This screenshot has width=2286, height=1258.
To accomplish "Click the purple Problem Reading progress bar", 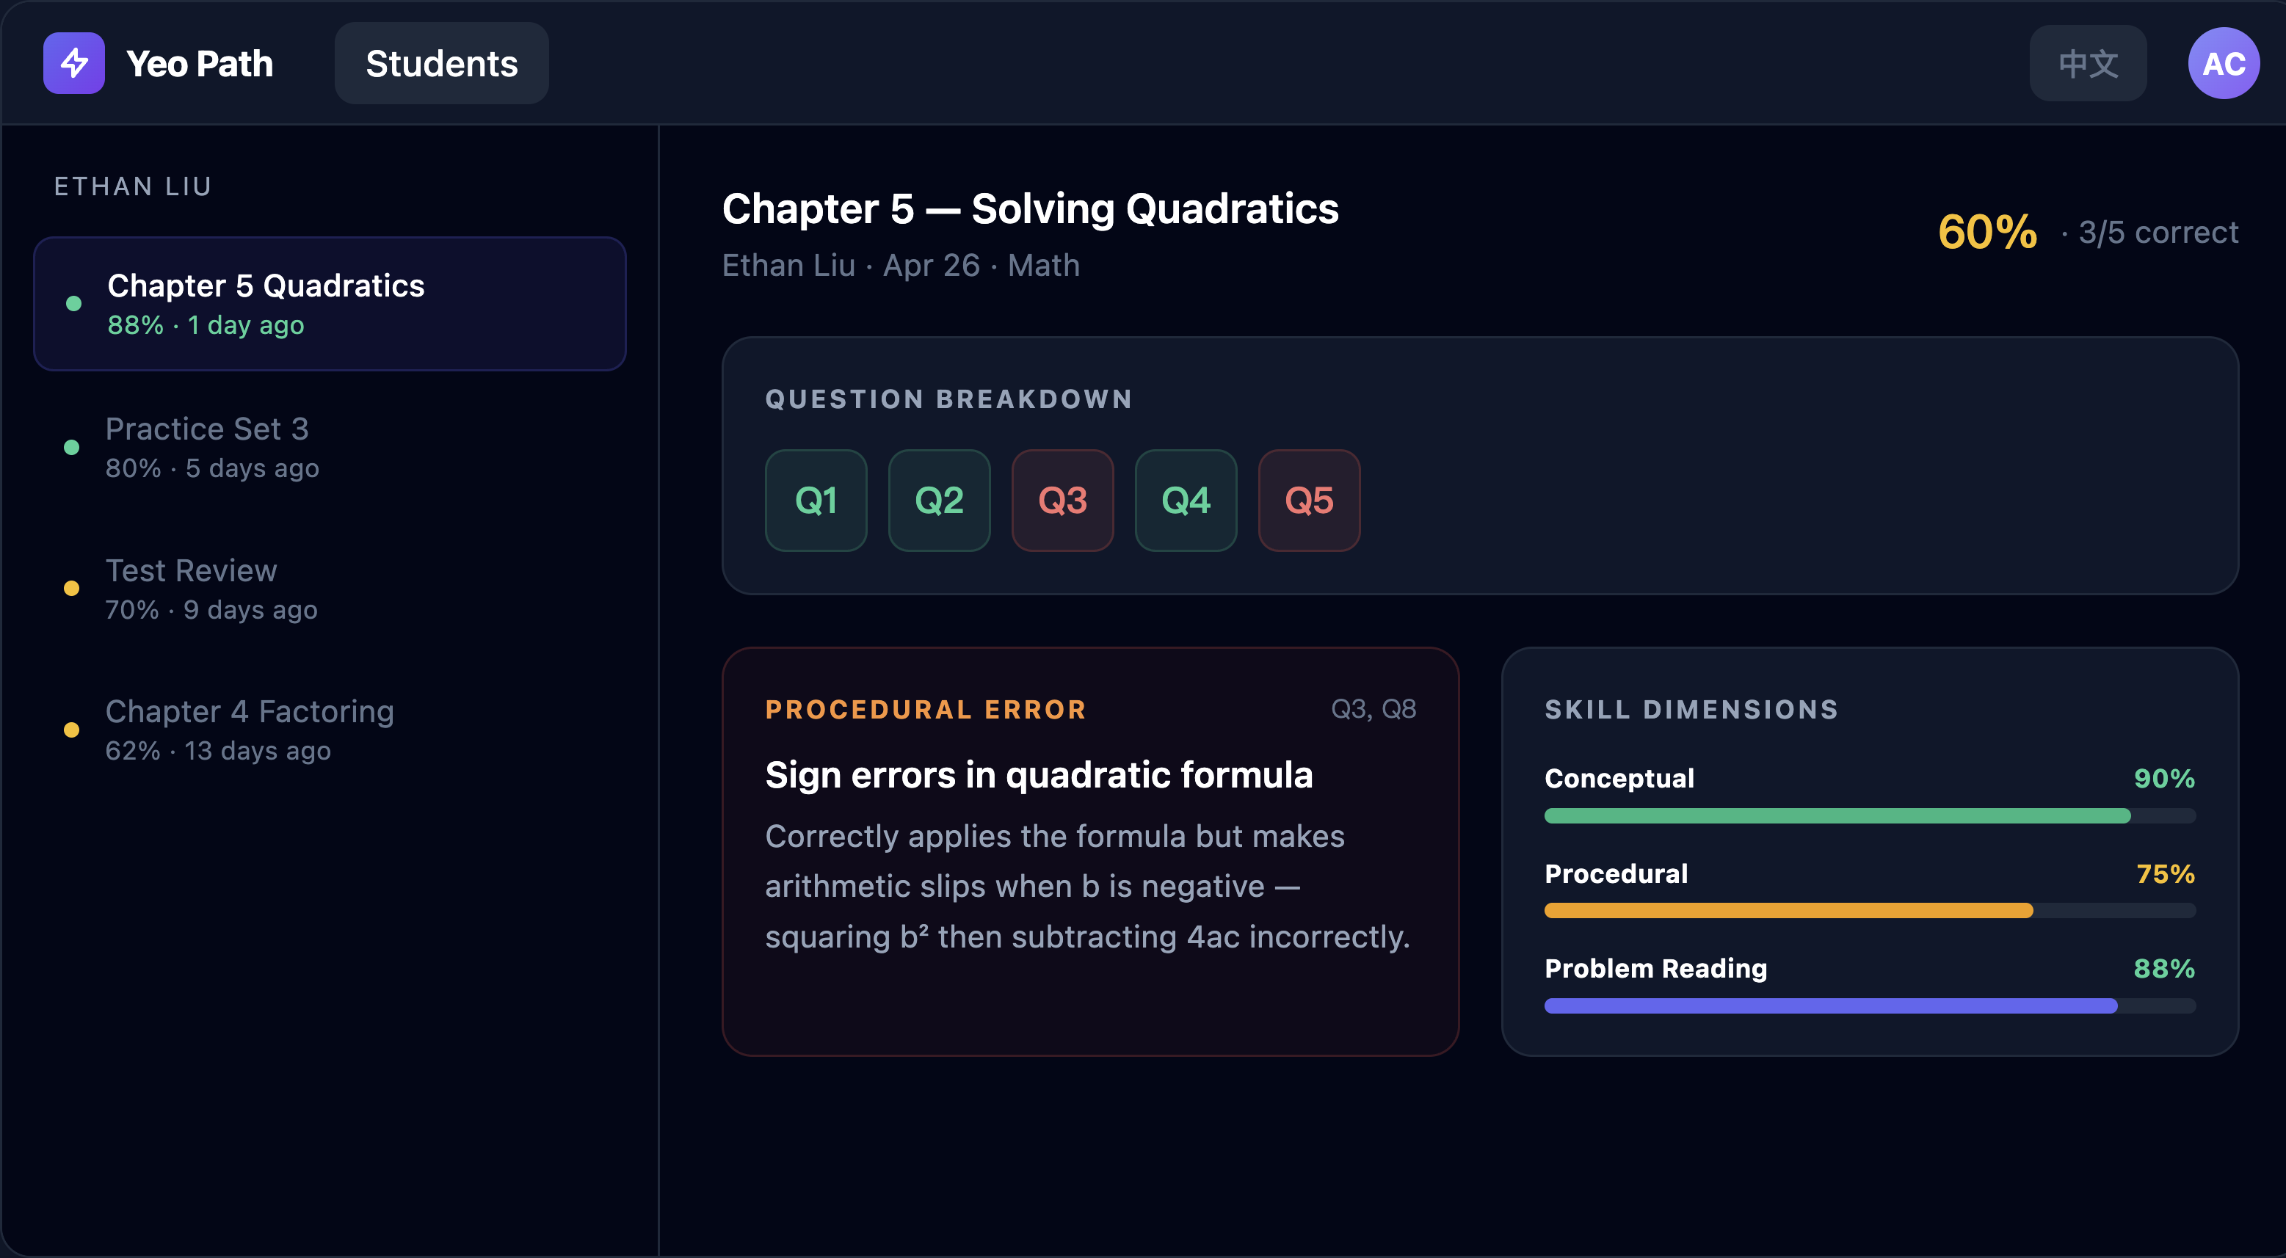I will click(x=1830, y=1006).
